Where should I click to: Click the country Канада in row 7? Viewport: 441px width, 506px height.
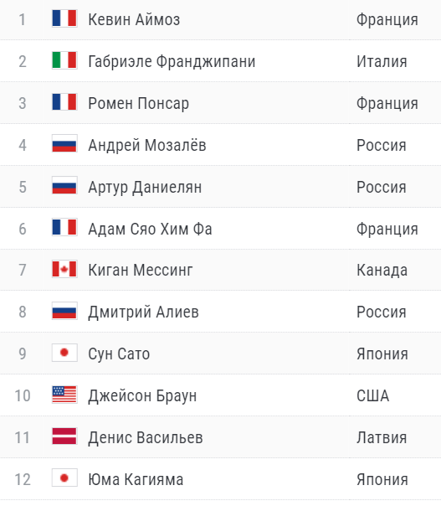click(x=382, y=270)
